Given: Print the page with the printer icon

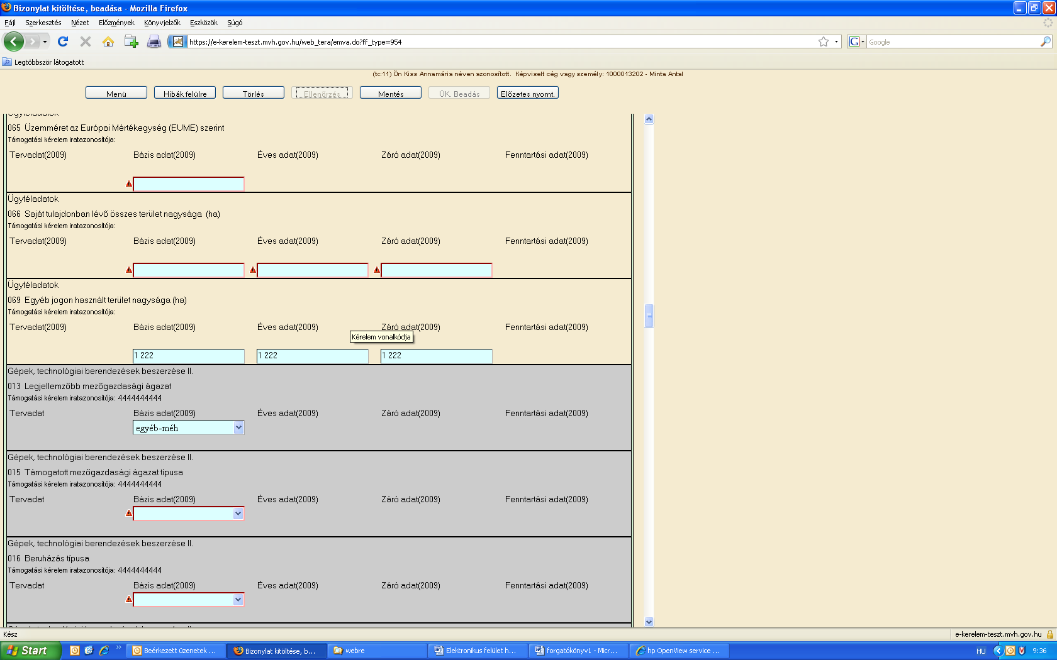Looking at the screenshot, I should coord(154,41).
